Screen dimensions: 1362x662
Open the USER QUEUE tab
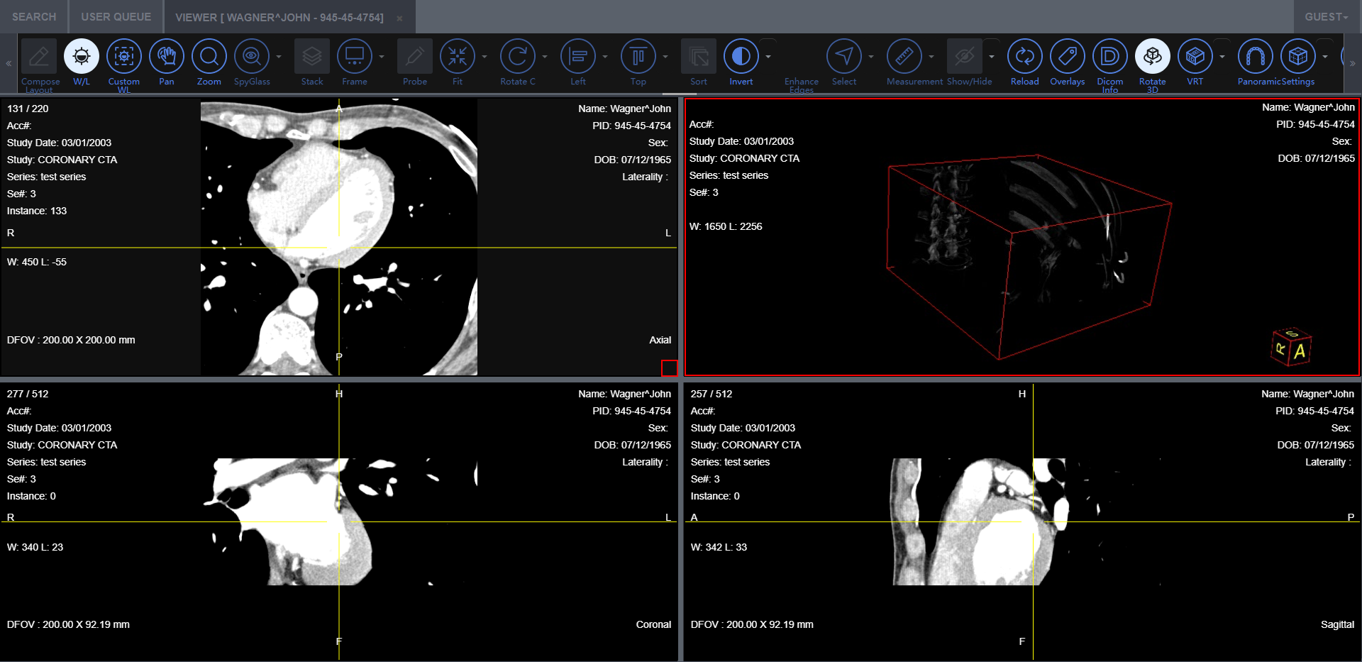click(x=115, y=16)
